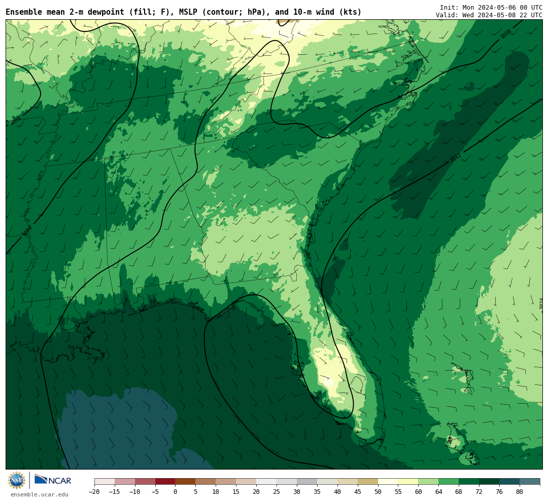
Task: Click the colorbar tick label 76
Action: click(x=500, y=491)
